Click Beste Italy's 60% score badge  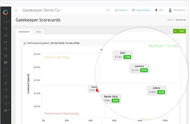[x=115, y=101]
